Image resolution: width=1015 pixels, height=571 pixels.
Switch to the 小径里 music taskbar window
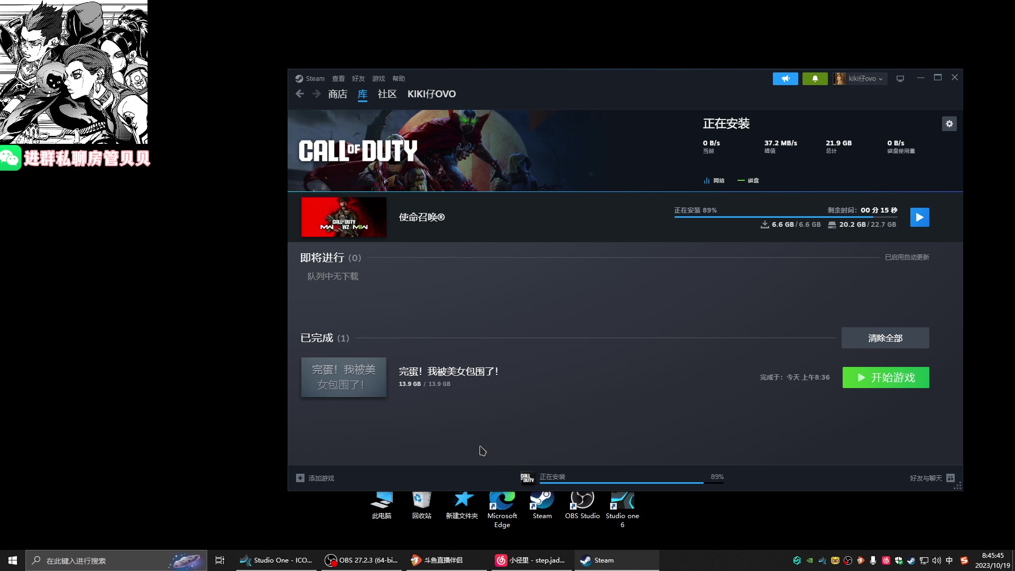click(x=532, y=560)
